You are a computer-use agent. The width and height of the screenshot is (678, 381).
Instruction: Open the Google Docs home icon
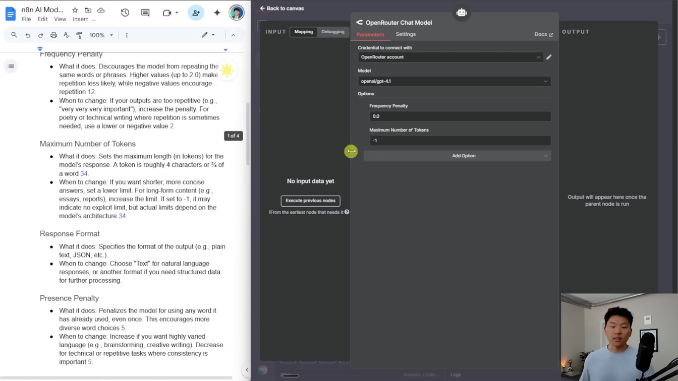10,14
